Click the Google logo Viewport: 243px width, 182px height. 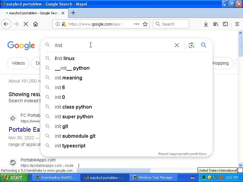[21, 45]
